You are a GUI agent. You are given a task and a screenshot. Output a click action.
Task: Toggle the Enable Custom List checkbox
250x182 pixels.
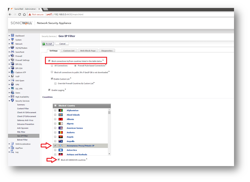click(x=52, y=78)
